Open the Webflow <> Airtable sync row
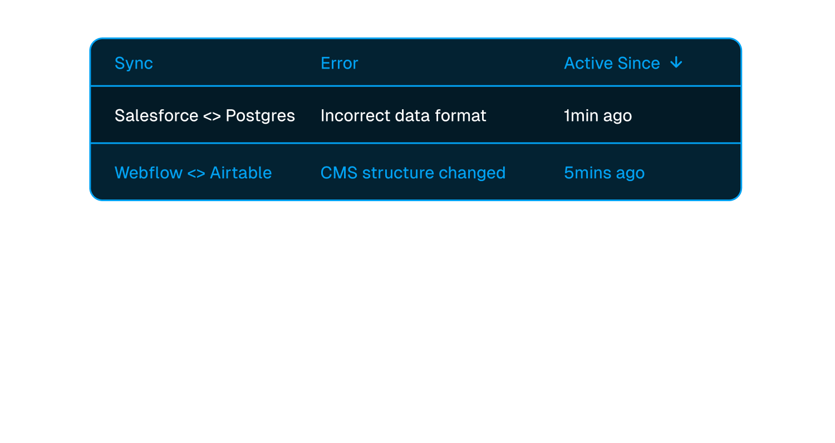 coord(416,172)
